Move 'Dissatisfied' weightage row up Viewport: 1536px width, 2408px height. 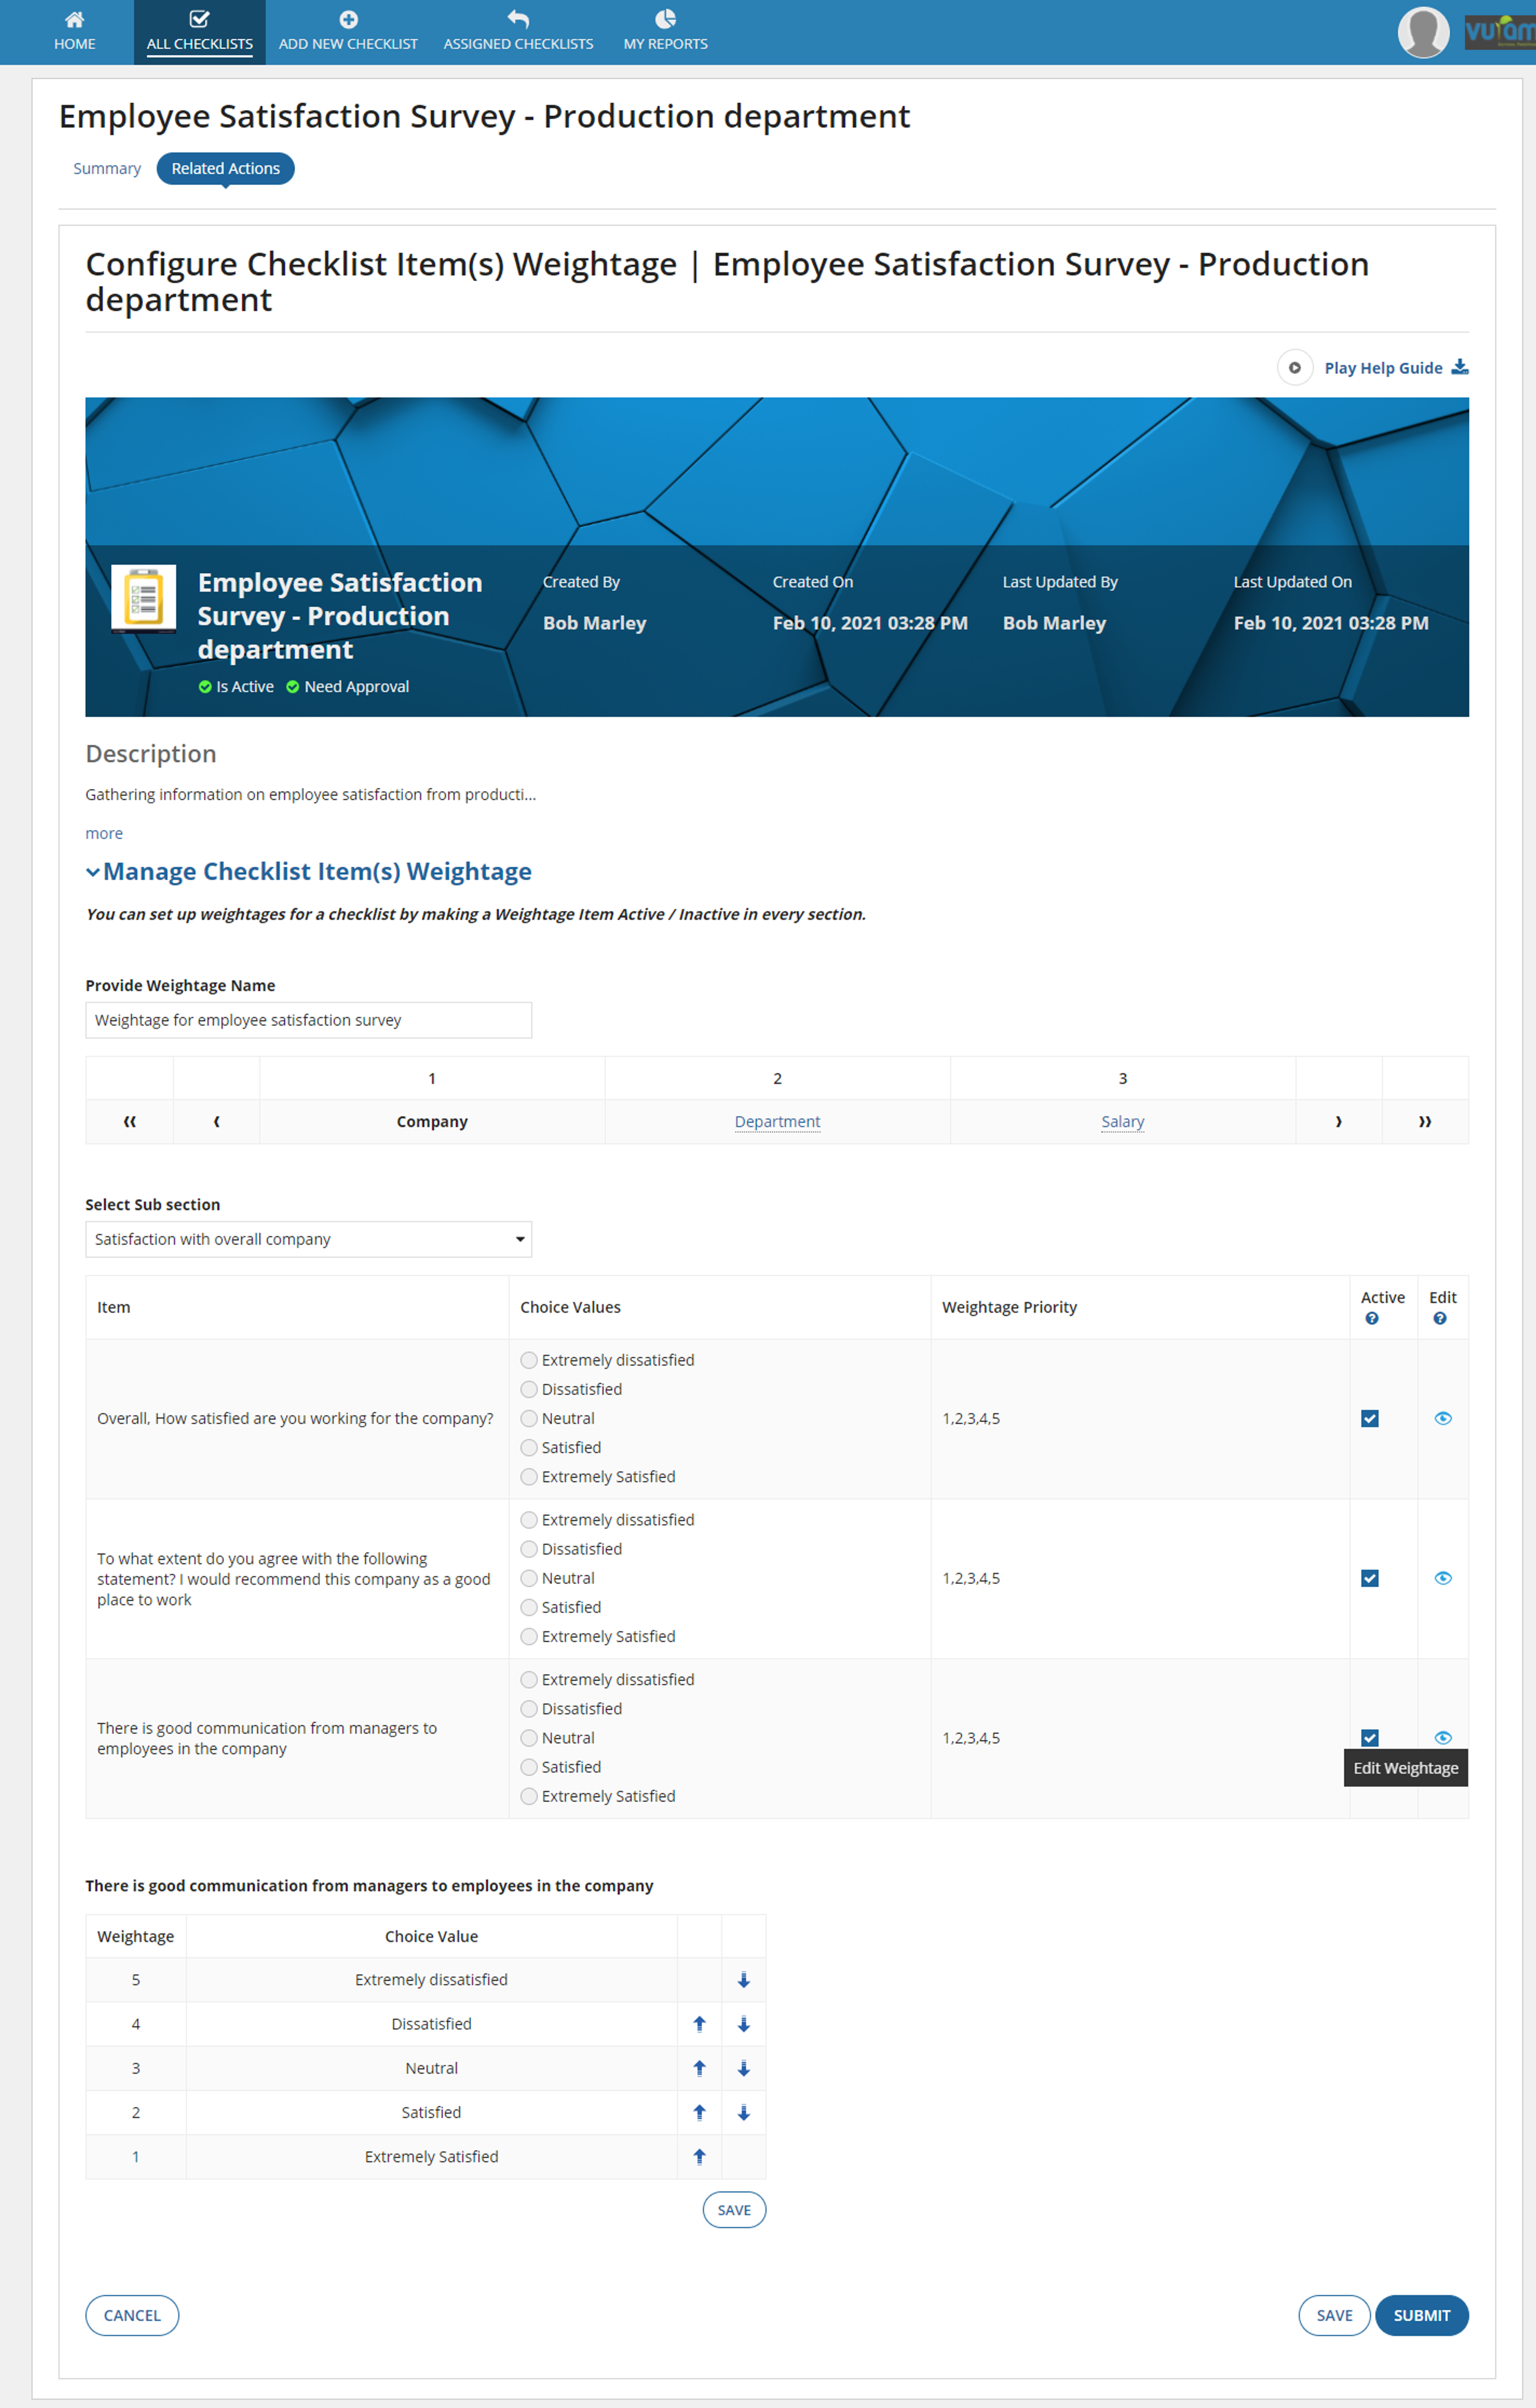pyautogui.click(x=699, y=2024)
